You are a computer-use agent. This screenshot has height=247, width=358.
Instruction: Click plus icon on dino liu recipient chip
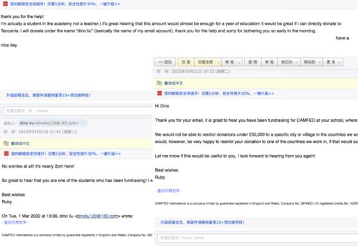84,123
